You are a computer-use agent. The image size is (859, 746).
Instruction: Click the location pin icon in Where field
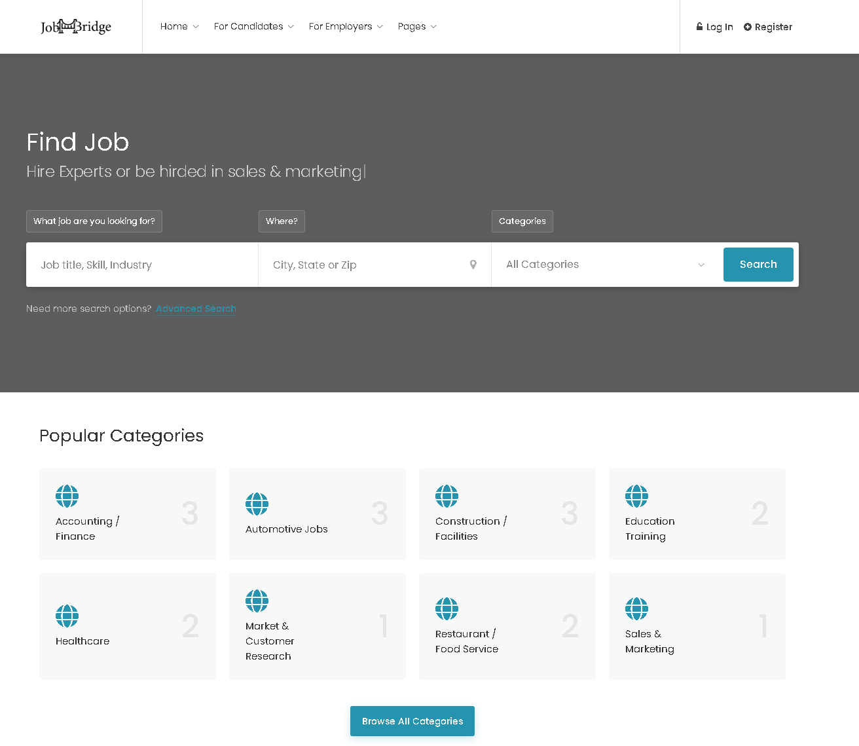(473, 265)
